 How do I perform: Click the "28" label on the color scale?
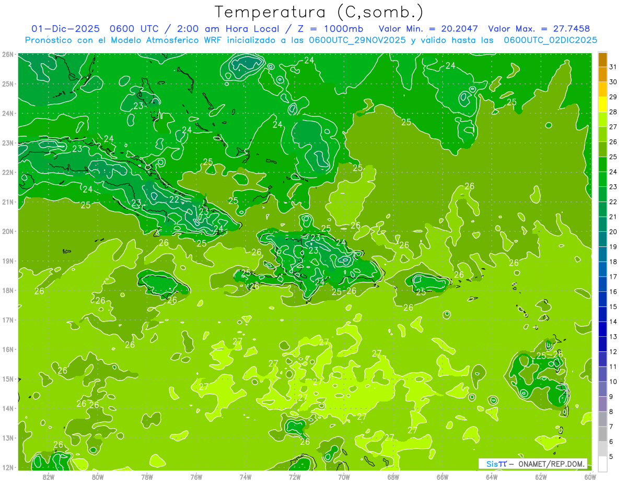(x=613, y=112)
